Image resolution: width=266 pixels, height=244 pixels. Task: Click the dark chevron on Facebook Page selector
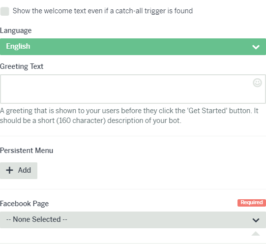[x=256, y=220]
